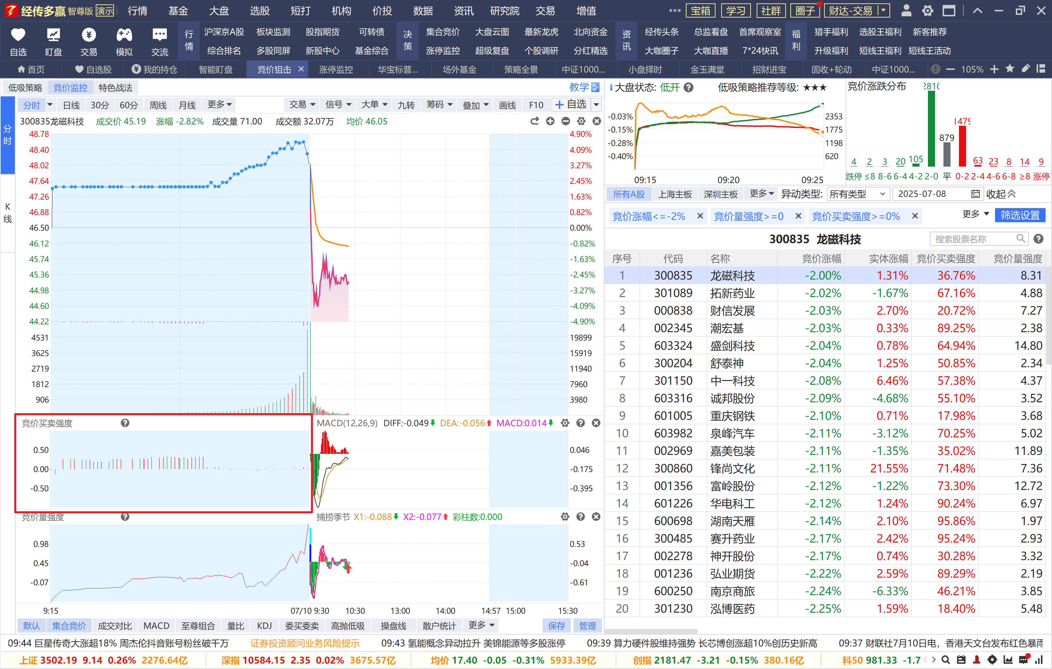Click the zoom-in plus next to 105%
The height and width of the screenshot is (669, 1052).
(994, 69)
